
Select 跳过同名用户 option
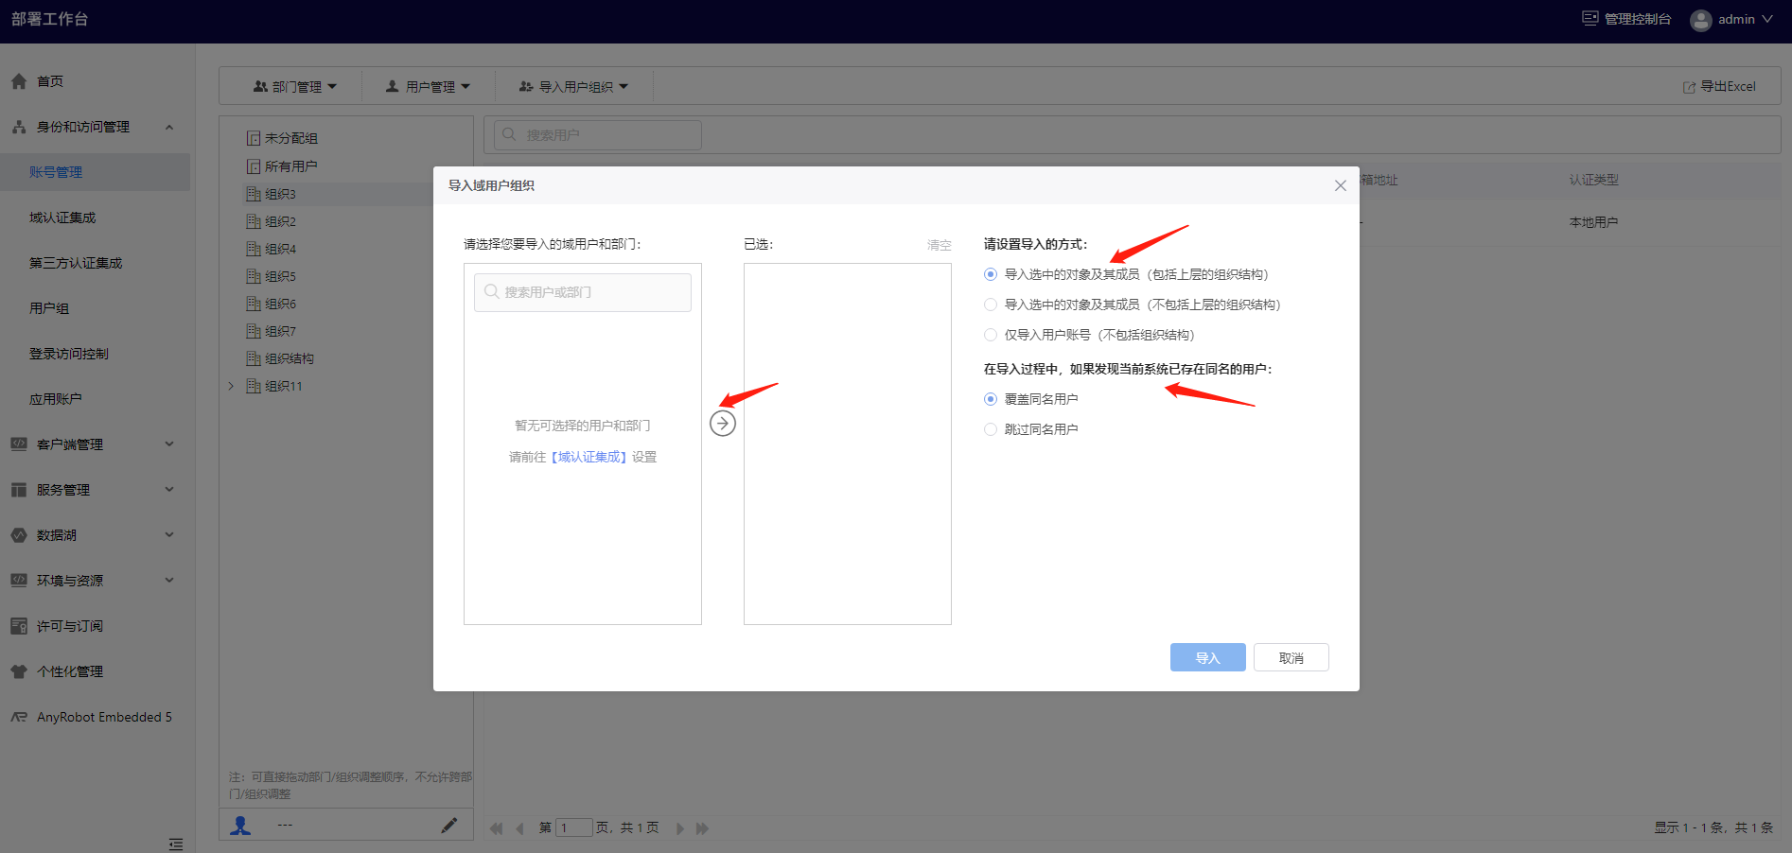click(x=991, y=429)
